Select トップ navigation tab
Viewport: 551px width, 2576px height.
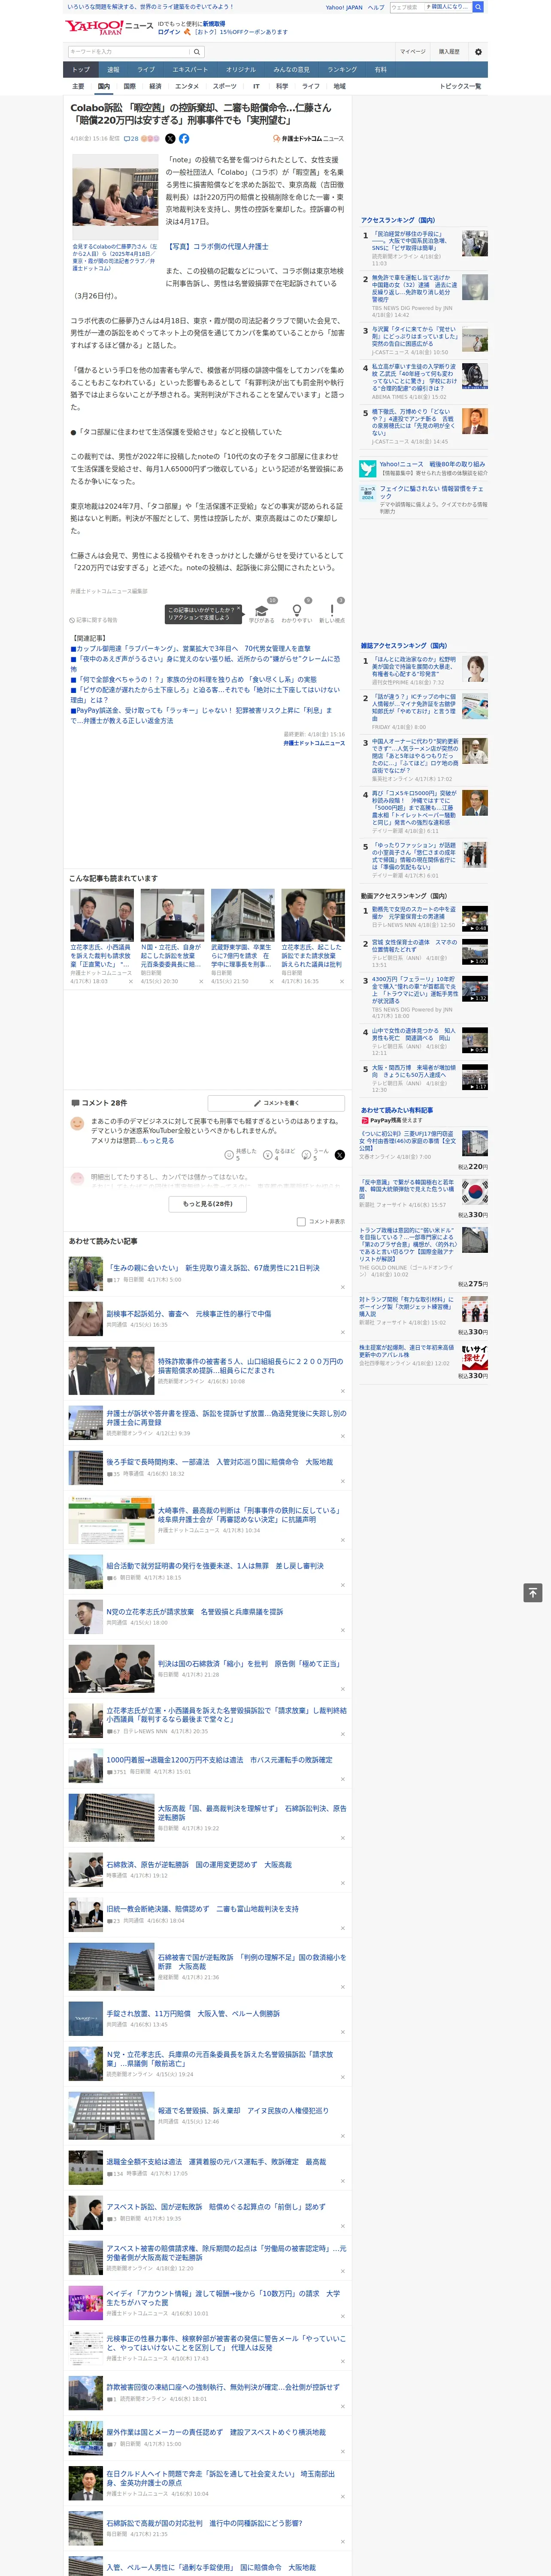tap(81, 70)
